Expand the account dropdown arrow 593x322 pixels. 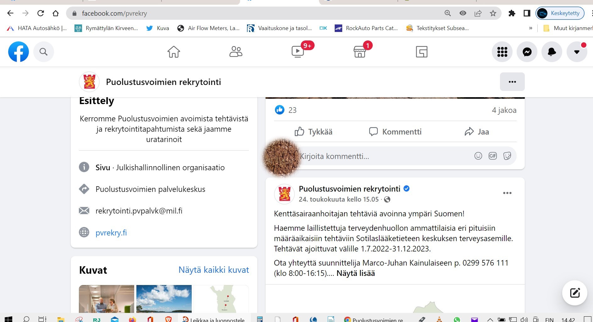click(x=577, y=52)
